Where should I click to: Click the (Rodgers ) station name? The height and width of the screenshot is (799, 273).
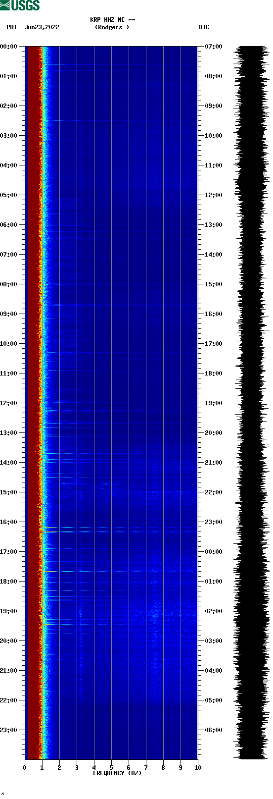[x=112, y=27]
